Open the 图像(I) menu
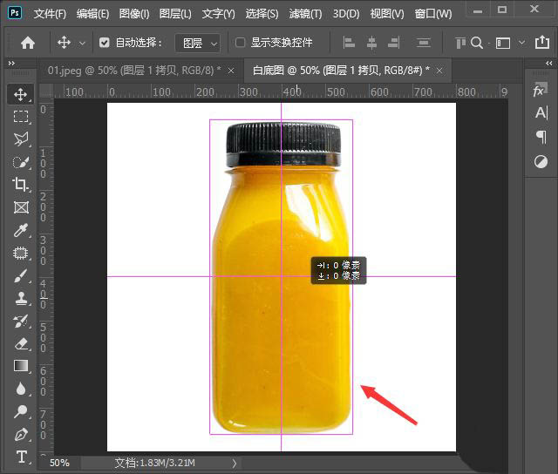This screenshot has width=558, height=474. 134,14
